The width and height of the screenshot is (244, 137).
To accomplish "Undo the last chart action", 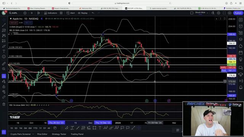I will 93,13.
